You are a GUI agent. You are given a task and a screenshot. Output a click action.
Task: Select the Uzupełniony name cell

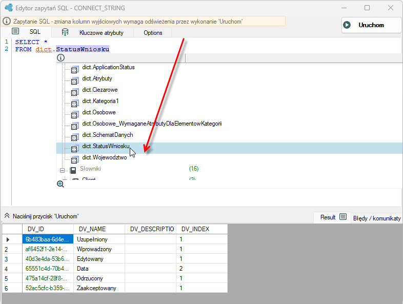coord(99,239)
